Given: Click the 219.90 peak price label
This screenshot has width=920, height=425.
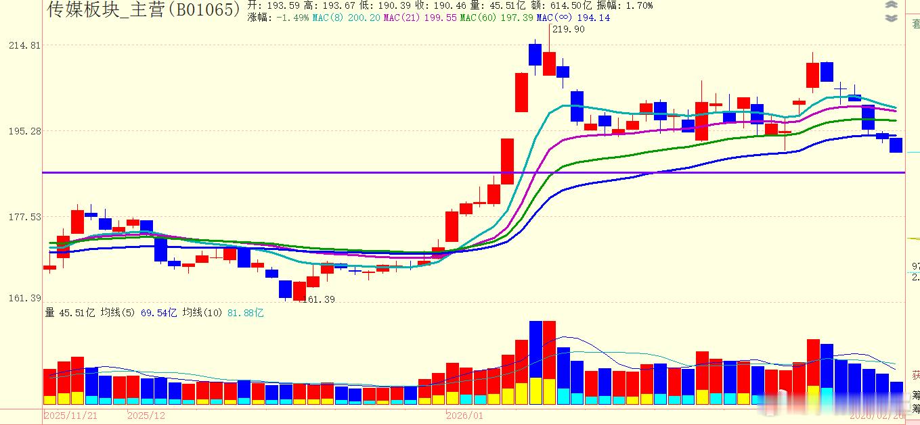Looking at the screenshot, I should click(x=569, y=29).
